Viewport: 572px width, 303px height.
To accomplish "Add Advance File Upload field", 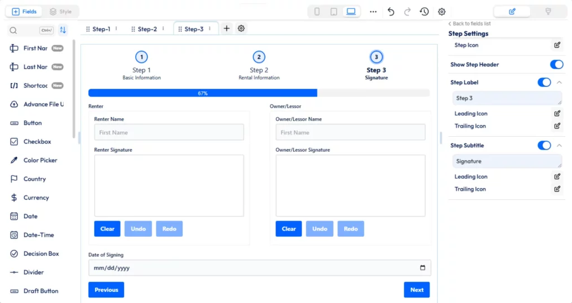I will (x=36, y=104).
